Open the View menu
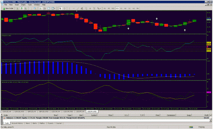 pyautogui.click(x=11, y=5)
